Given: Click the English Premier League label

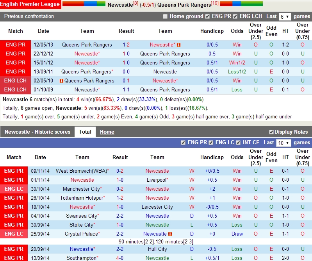Looking at the screenshot, I should click(30, 4).
